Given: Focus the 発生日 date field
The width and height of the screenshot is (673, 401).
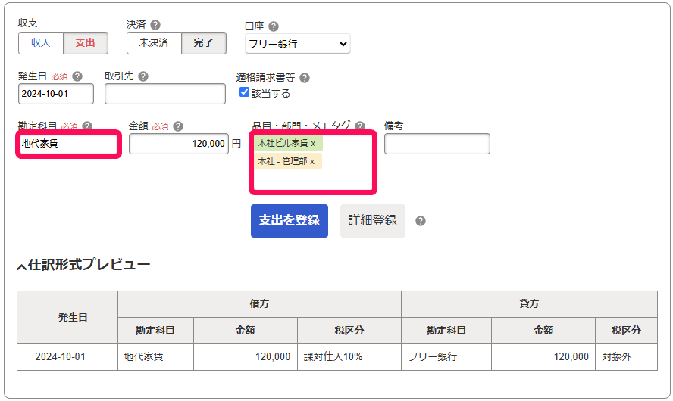Looking at the screenshot, I should click(x=56, y=94).
